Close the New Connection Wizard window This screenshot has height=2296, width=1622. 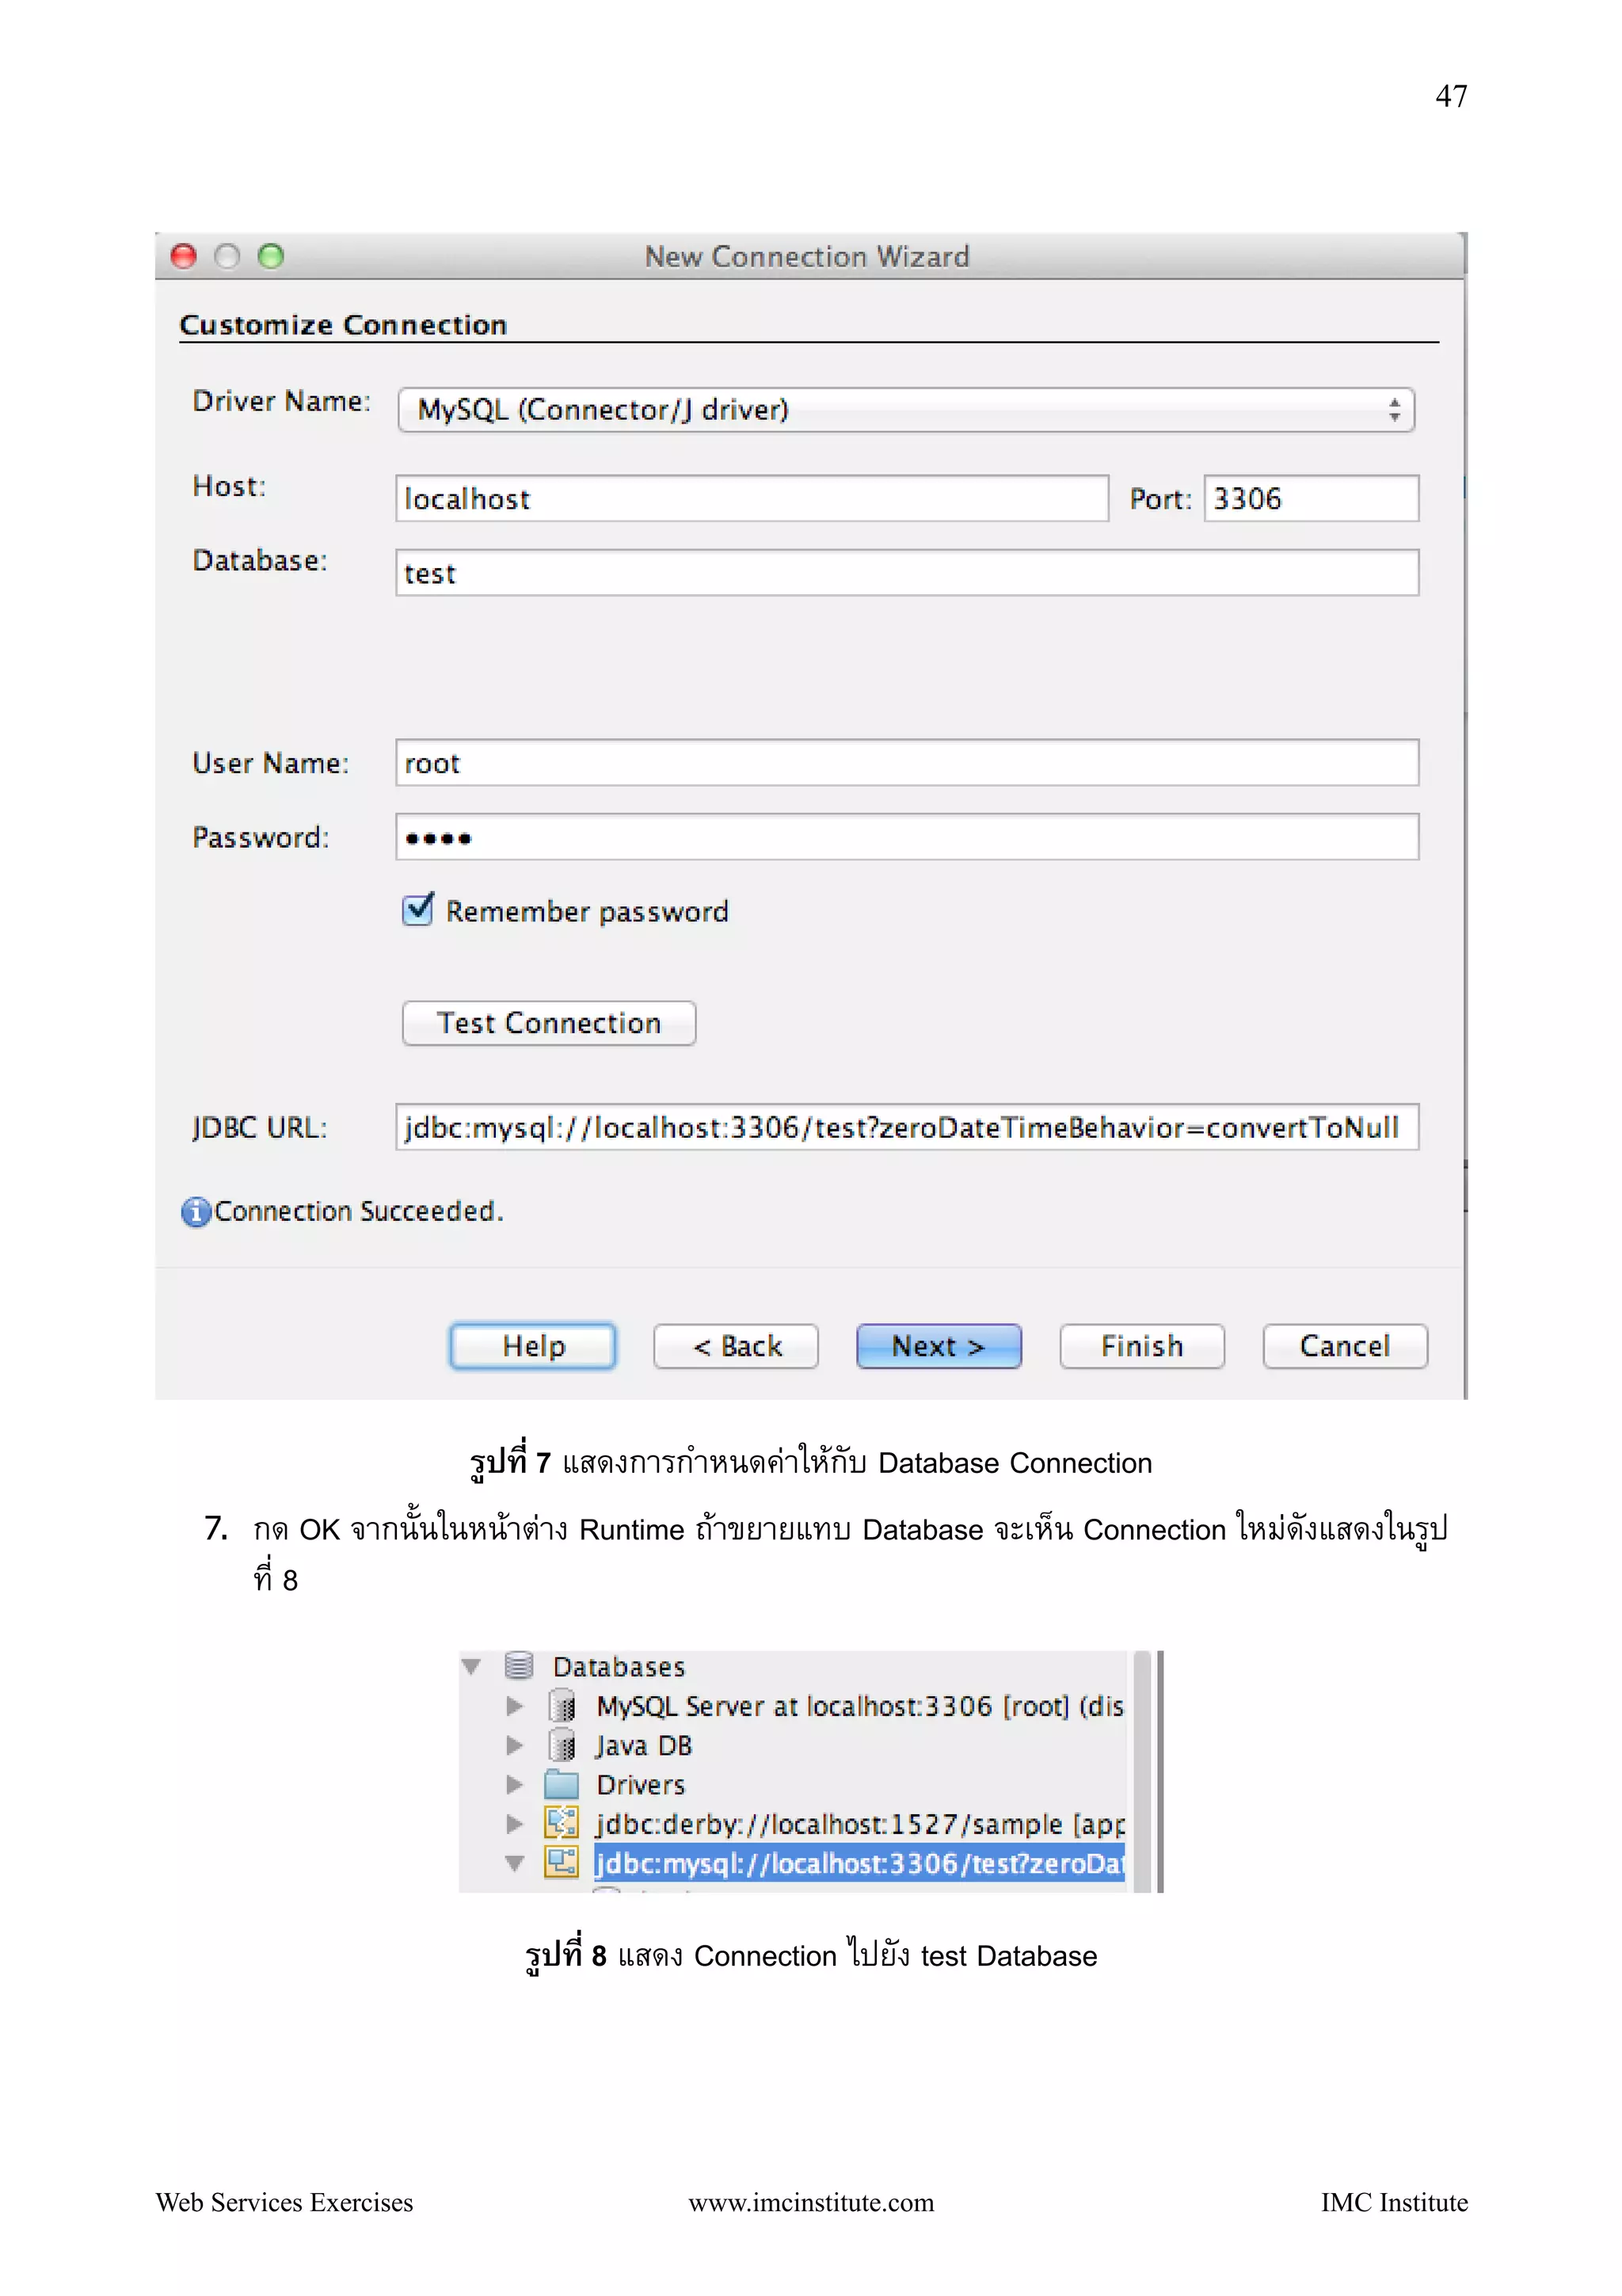point(184,257)
